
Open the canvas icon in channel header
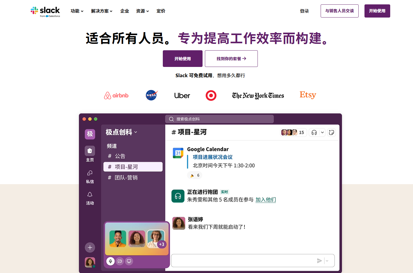pos(331,132)
